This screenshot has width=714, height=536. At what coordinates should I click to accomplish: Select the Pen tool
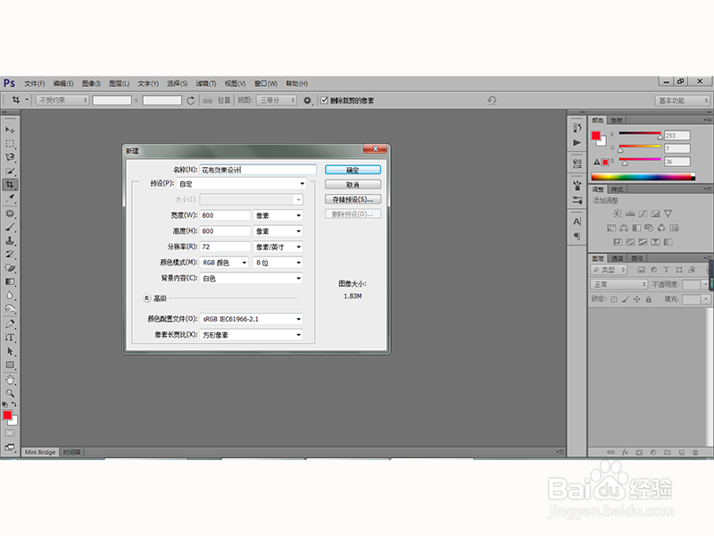10,324
